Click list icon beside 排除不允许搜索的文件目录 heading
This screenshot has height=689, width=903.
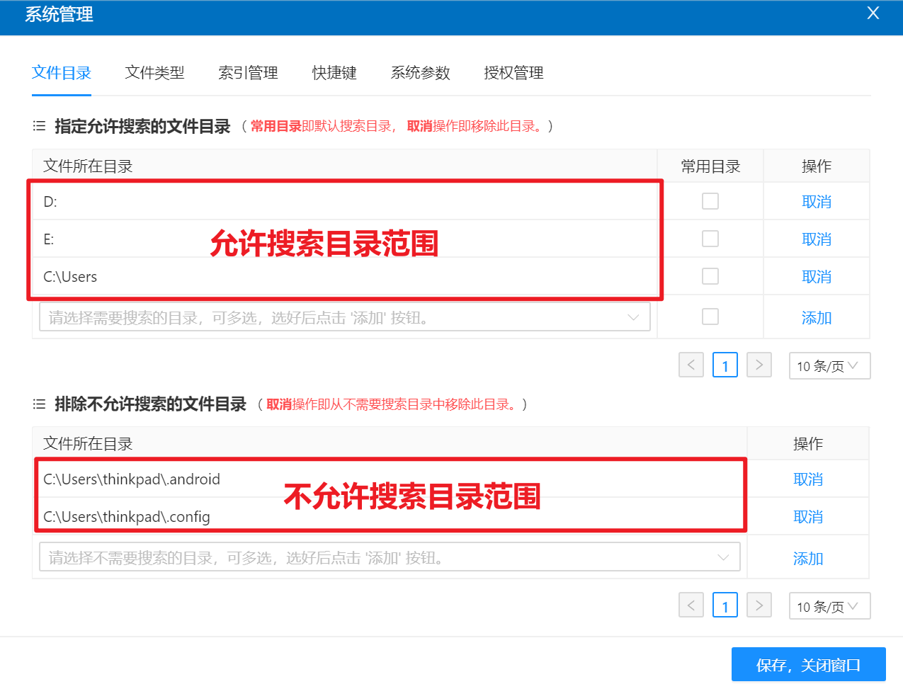tap(39, 404)
